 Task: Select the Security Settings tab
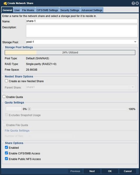coord(70,10)
